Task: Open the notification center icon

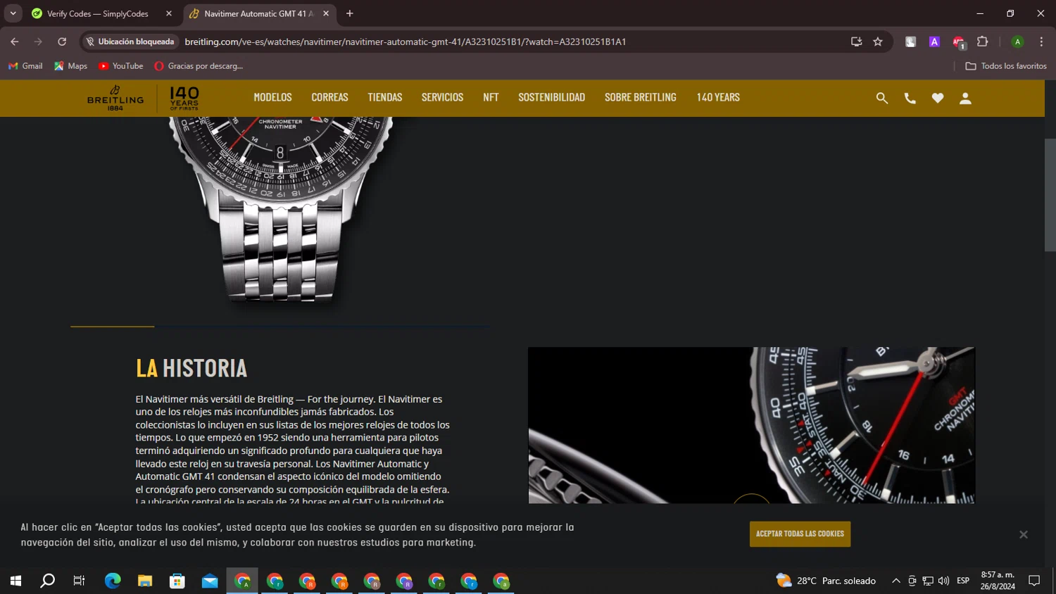Action: click(1034, 581)
